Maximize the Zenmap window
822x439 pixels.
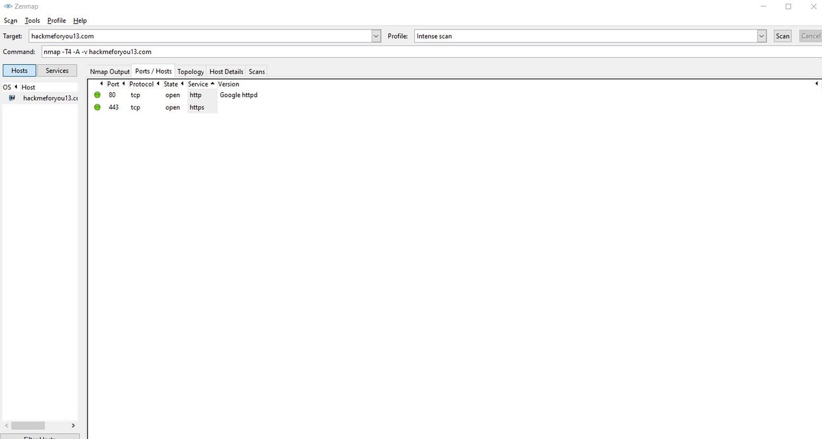click(789, 6)
